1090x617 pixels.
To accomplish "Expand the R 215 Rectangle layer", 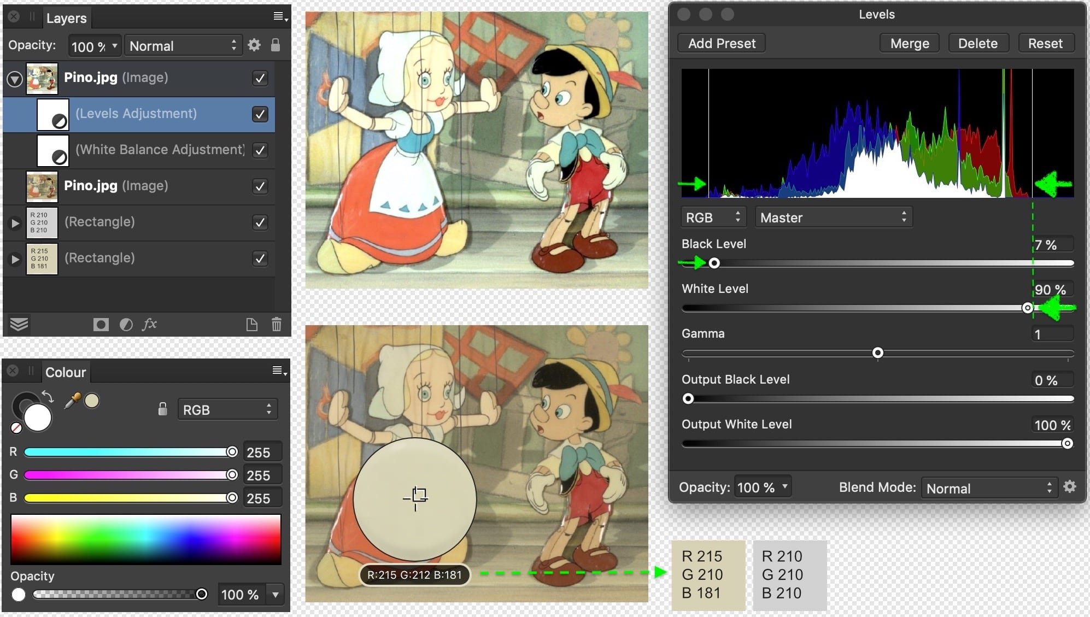I will coord(15,259).
